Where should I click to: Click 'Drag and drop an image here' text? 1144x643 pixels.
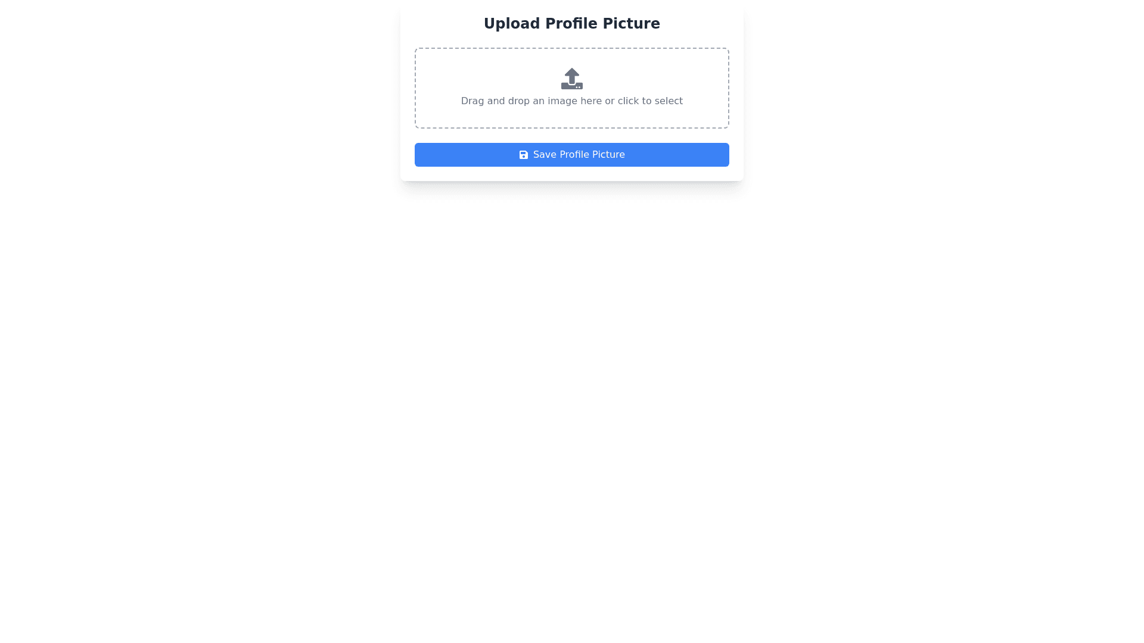coord(531,101)
